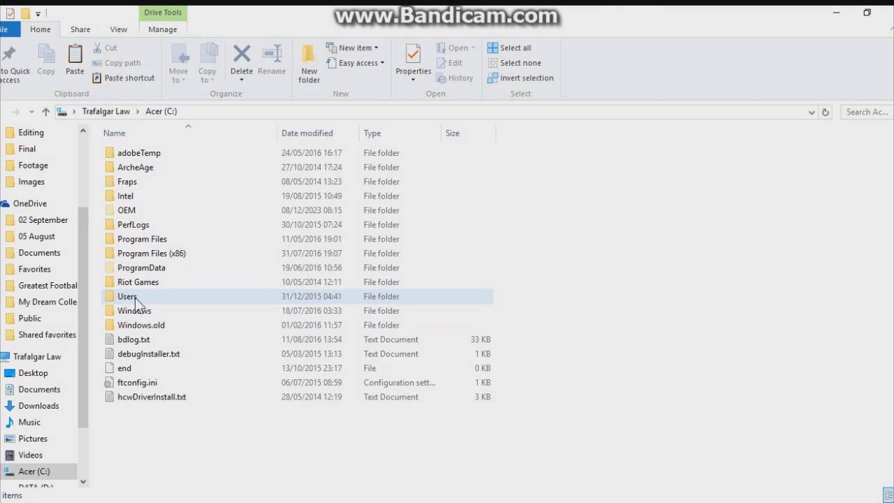Sort by the Size column header
This screenshot has width=894, height=503.
(x=468, y=133)
